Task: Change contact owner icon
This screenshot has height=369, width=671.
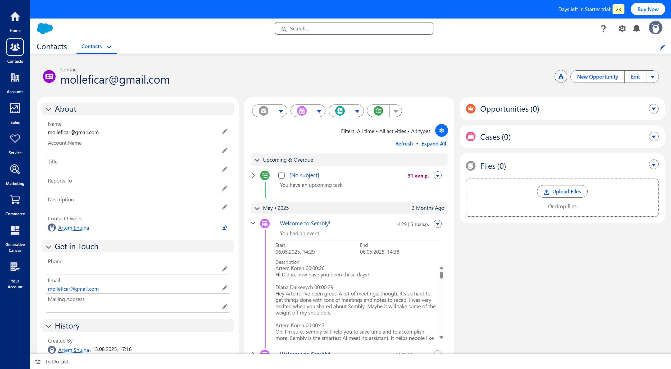Action: [x=225, y=228]
